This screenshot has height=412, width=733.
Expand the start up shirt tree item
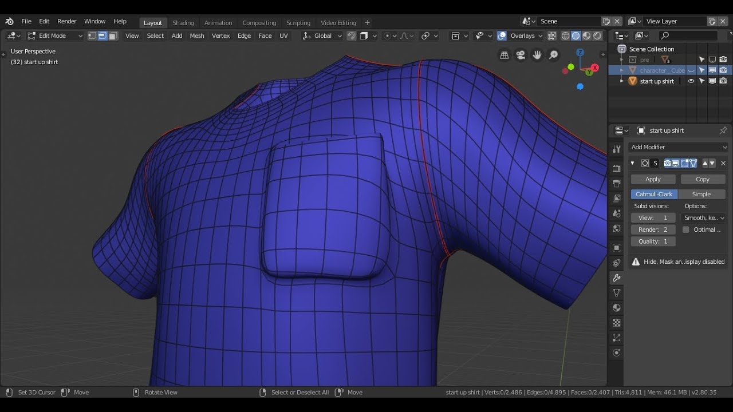point(622,81)
